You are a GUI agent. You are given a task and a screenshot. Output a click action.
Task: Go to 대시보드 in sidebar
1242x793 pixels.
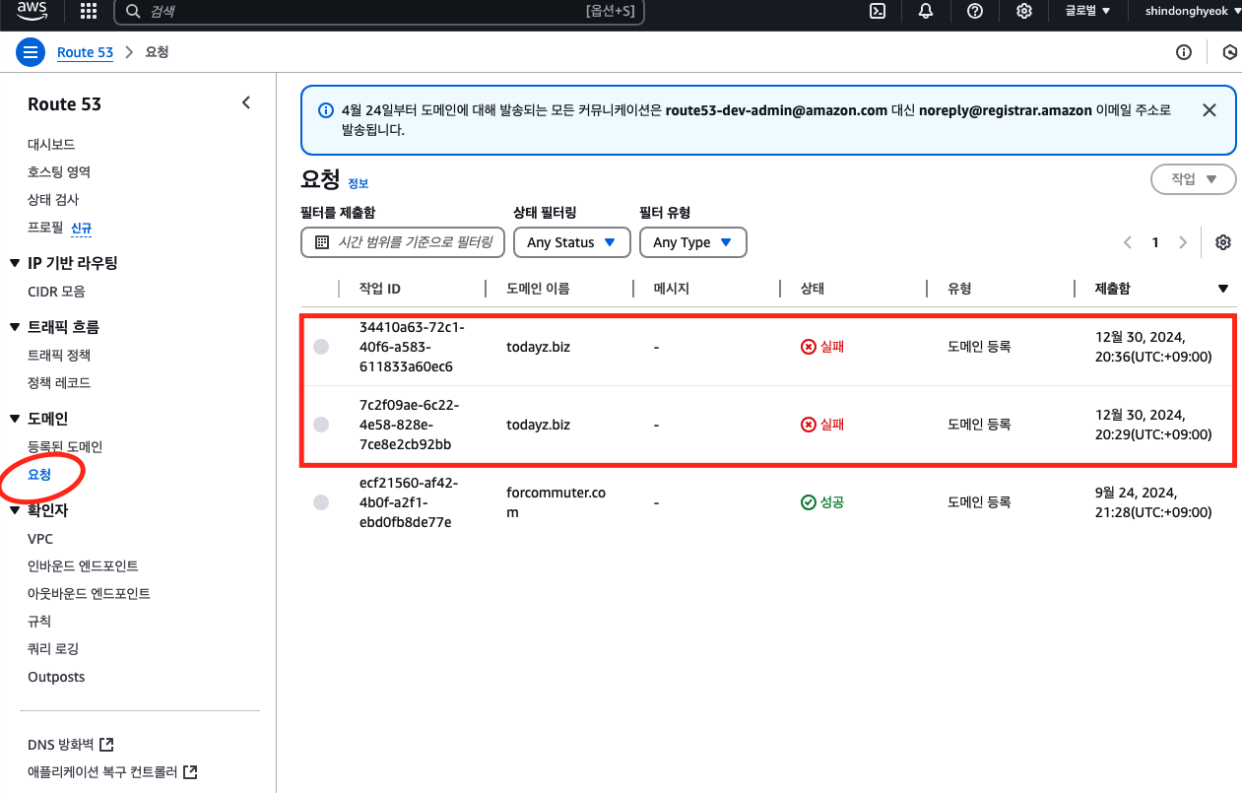click(51, 144)
